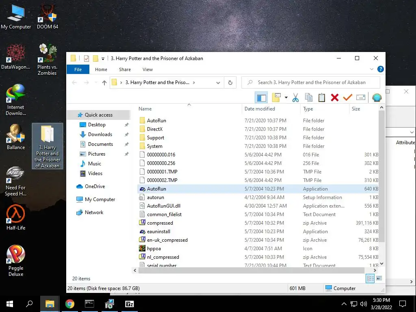Click the Refresh button in address bar
Viewport: 416px width, 312px height.
(x=230, y=82)
